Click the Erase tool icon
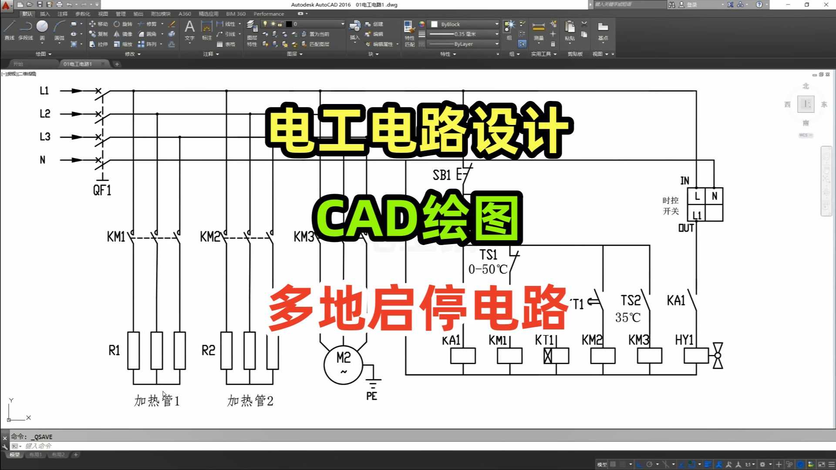This screenshot has height=470, width=836. pyautogui.click(x=172, y=24)
